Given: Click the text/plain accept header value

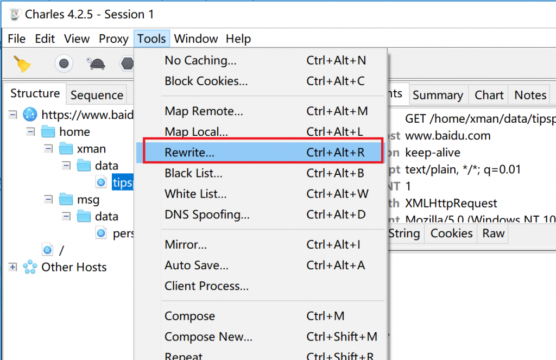Looking at the screenshot, I should click(x=463, y=169).
